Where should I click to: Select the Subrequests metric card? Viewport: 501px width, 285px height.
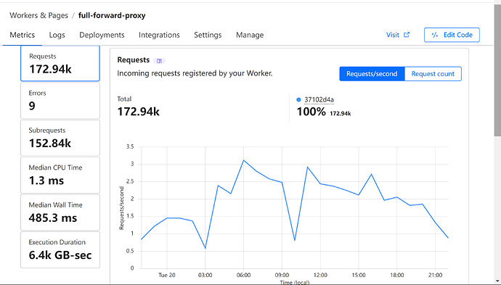pyautogui.click(x=60, y=138)
